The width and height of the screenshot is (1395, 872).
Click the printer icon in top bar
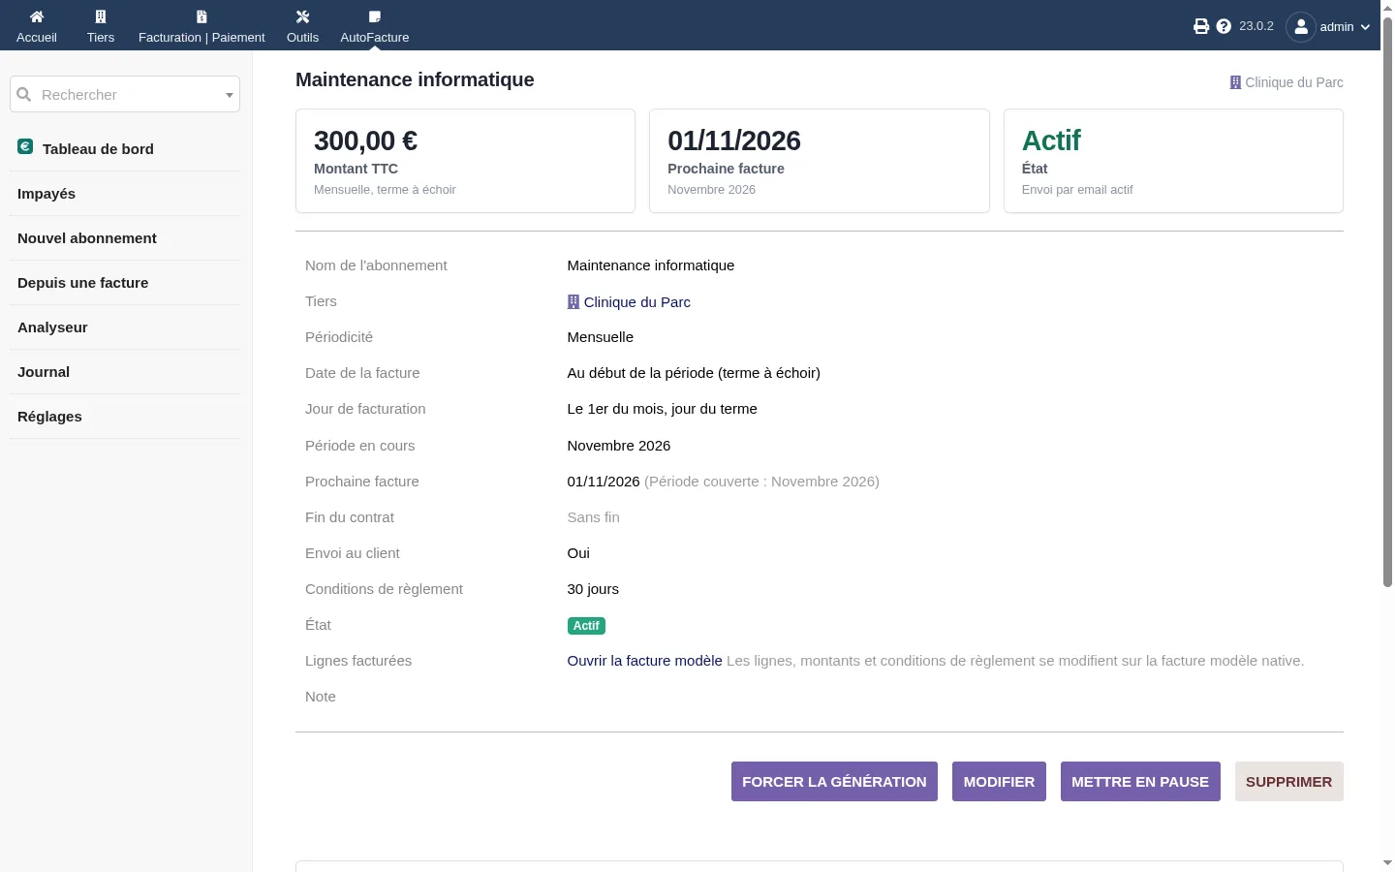1201,26
